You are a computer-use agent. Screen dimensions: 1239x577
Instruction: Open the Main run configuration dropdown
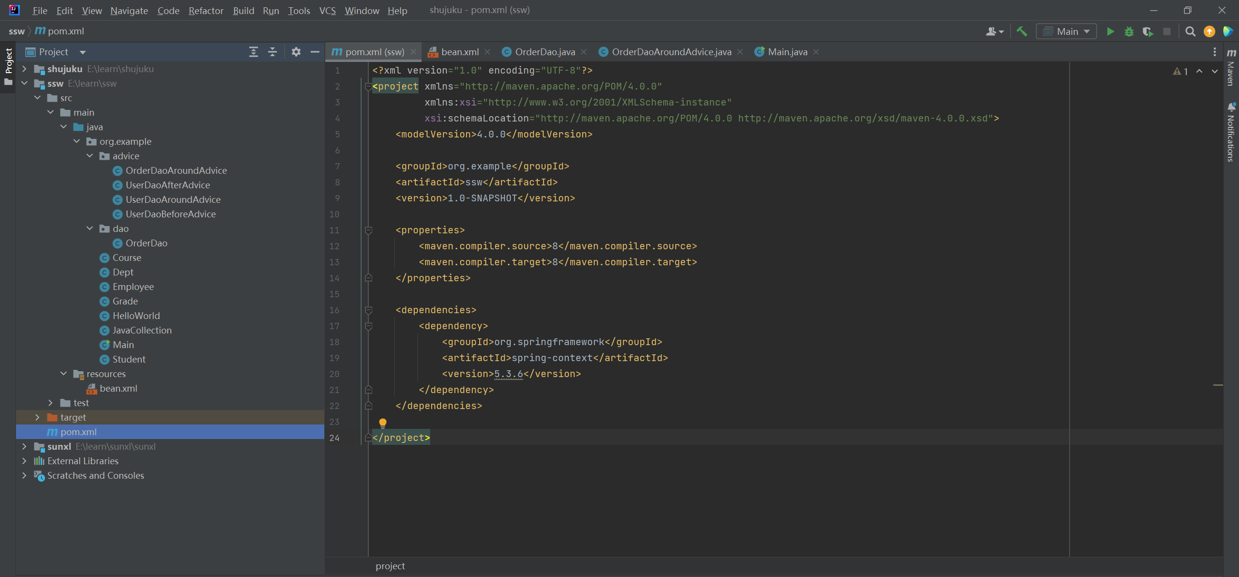(1066, 32)
